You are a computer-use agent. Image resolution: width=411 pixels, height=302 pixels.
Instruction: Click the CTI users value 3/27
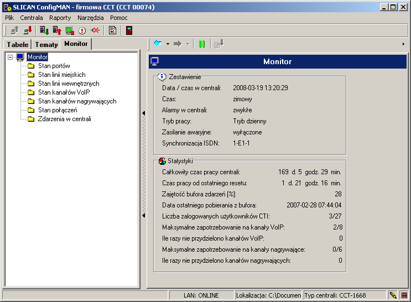click(x=335, y=216)
